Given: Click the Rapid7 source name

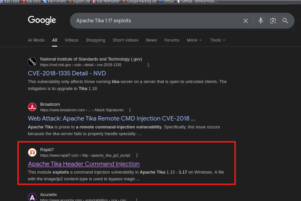Looking at the screenshot, I should pyautogui.click(x=47, y=150).
